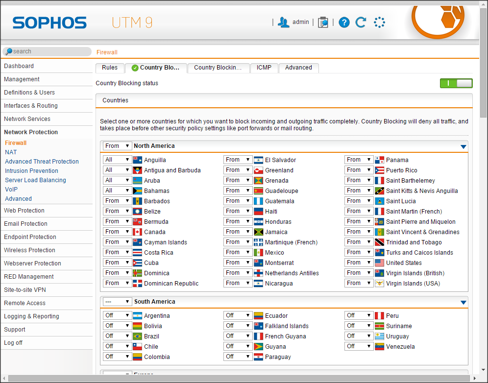This screenshot has height=383, width=488.
Task: Open the North America region direction dropdown
Action: (x=118, y=146)
